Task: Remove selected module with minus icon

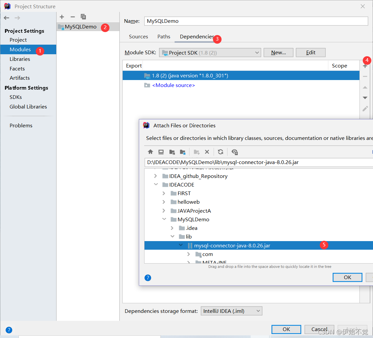Action: pos(72,17)
